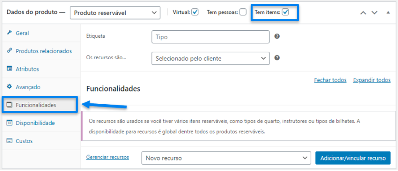
Task: Click the Adicionar/vincular recurso button
Action: click(x=353, y=158)
